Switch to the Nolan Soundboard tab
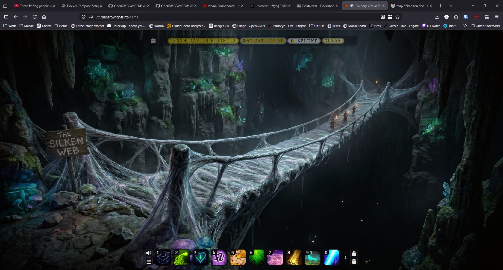Image resolution: width=503 pixels, height=270 pixels. tap(223, 6)
